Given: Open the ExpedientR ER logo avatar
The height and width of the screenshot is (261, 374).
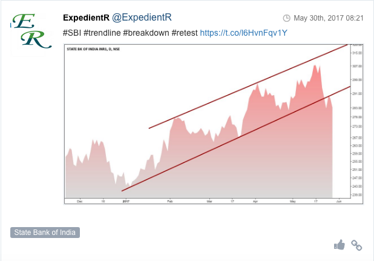Looking at the screenshot, I should click(x=31, y=31).
